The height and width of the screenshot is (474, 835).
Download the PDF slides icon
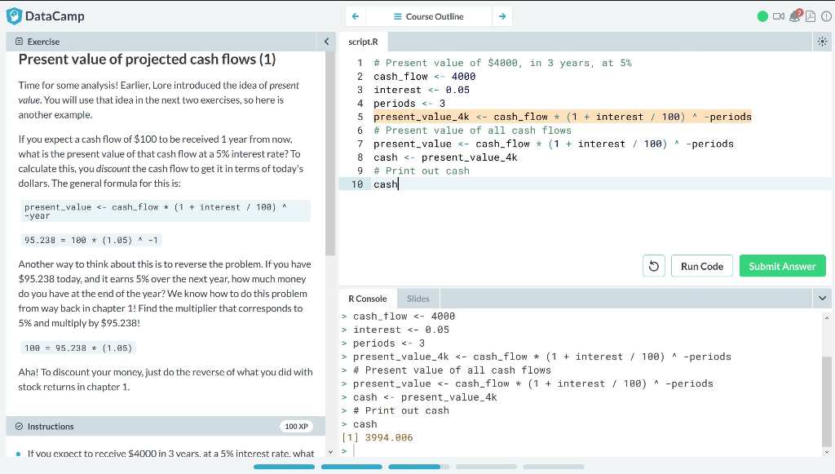[x=809, y=16]
